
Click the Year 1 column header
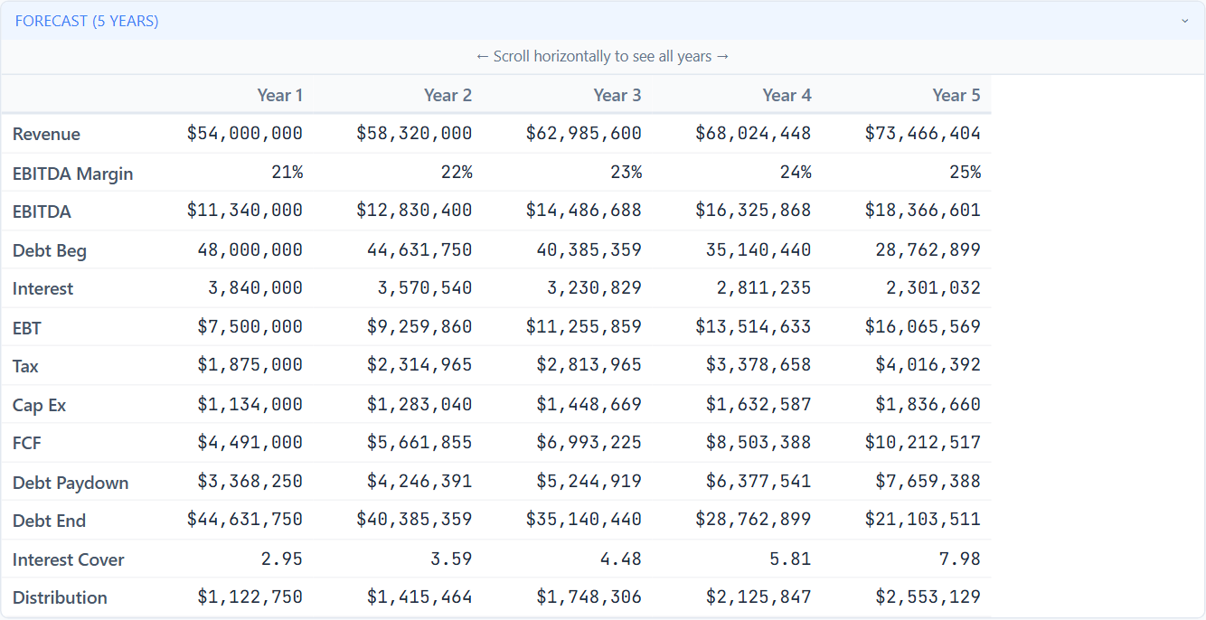(280, 95)
